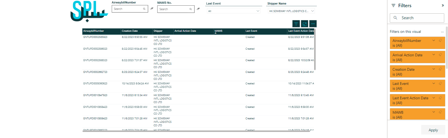
Task: Click the Shipper column header
Action: pos(158,31)
